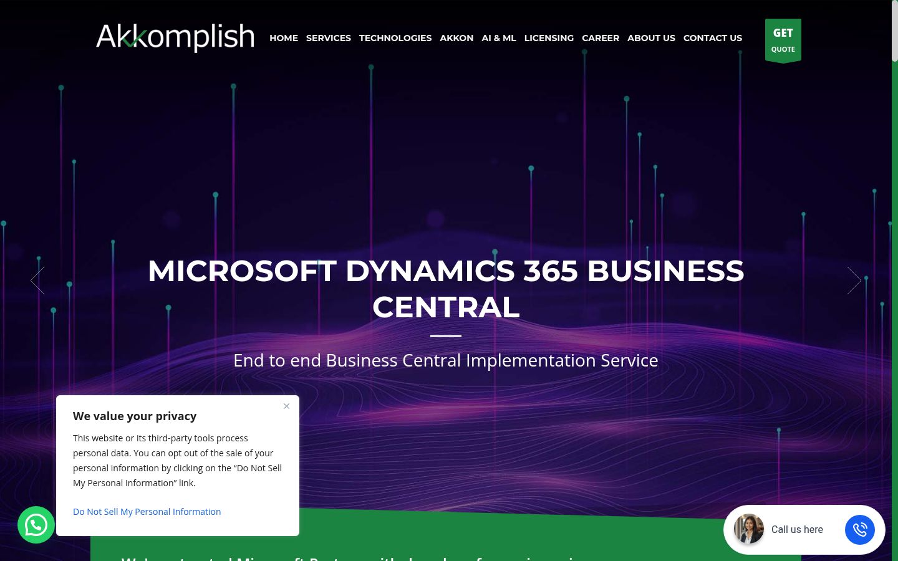Open the HOME menu item
The width and height of the screenshot is (898, 561).
coord(284,38)
